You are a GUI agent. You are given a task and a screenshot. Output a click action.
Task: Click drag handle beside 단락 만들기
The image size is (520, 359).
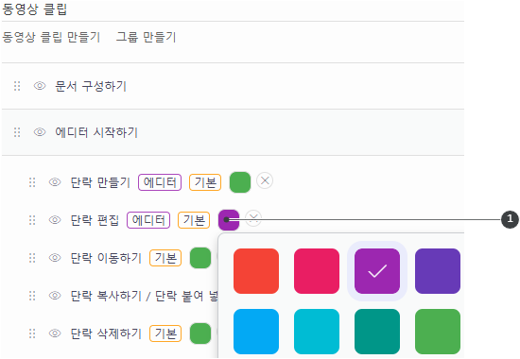(x=32, y=182)
